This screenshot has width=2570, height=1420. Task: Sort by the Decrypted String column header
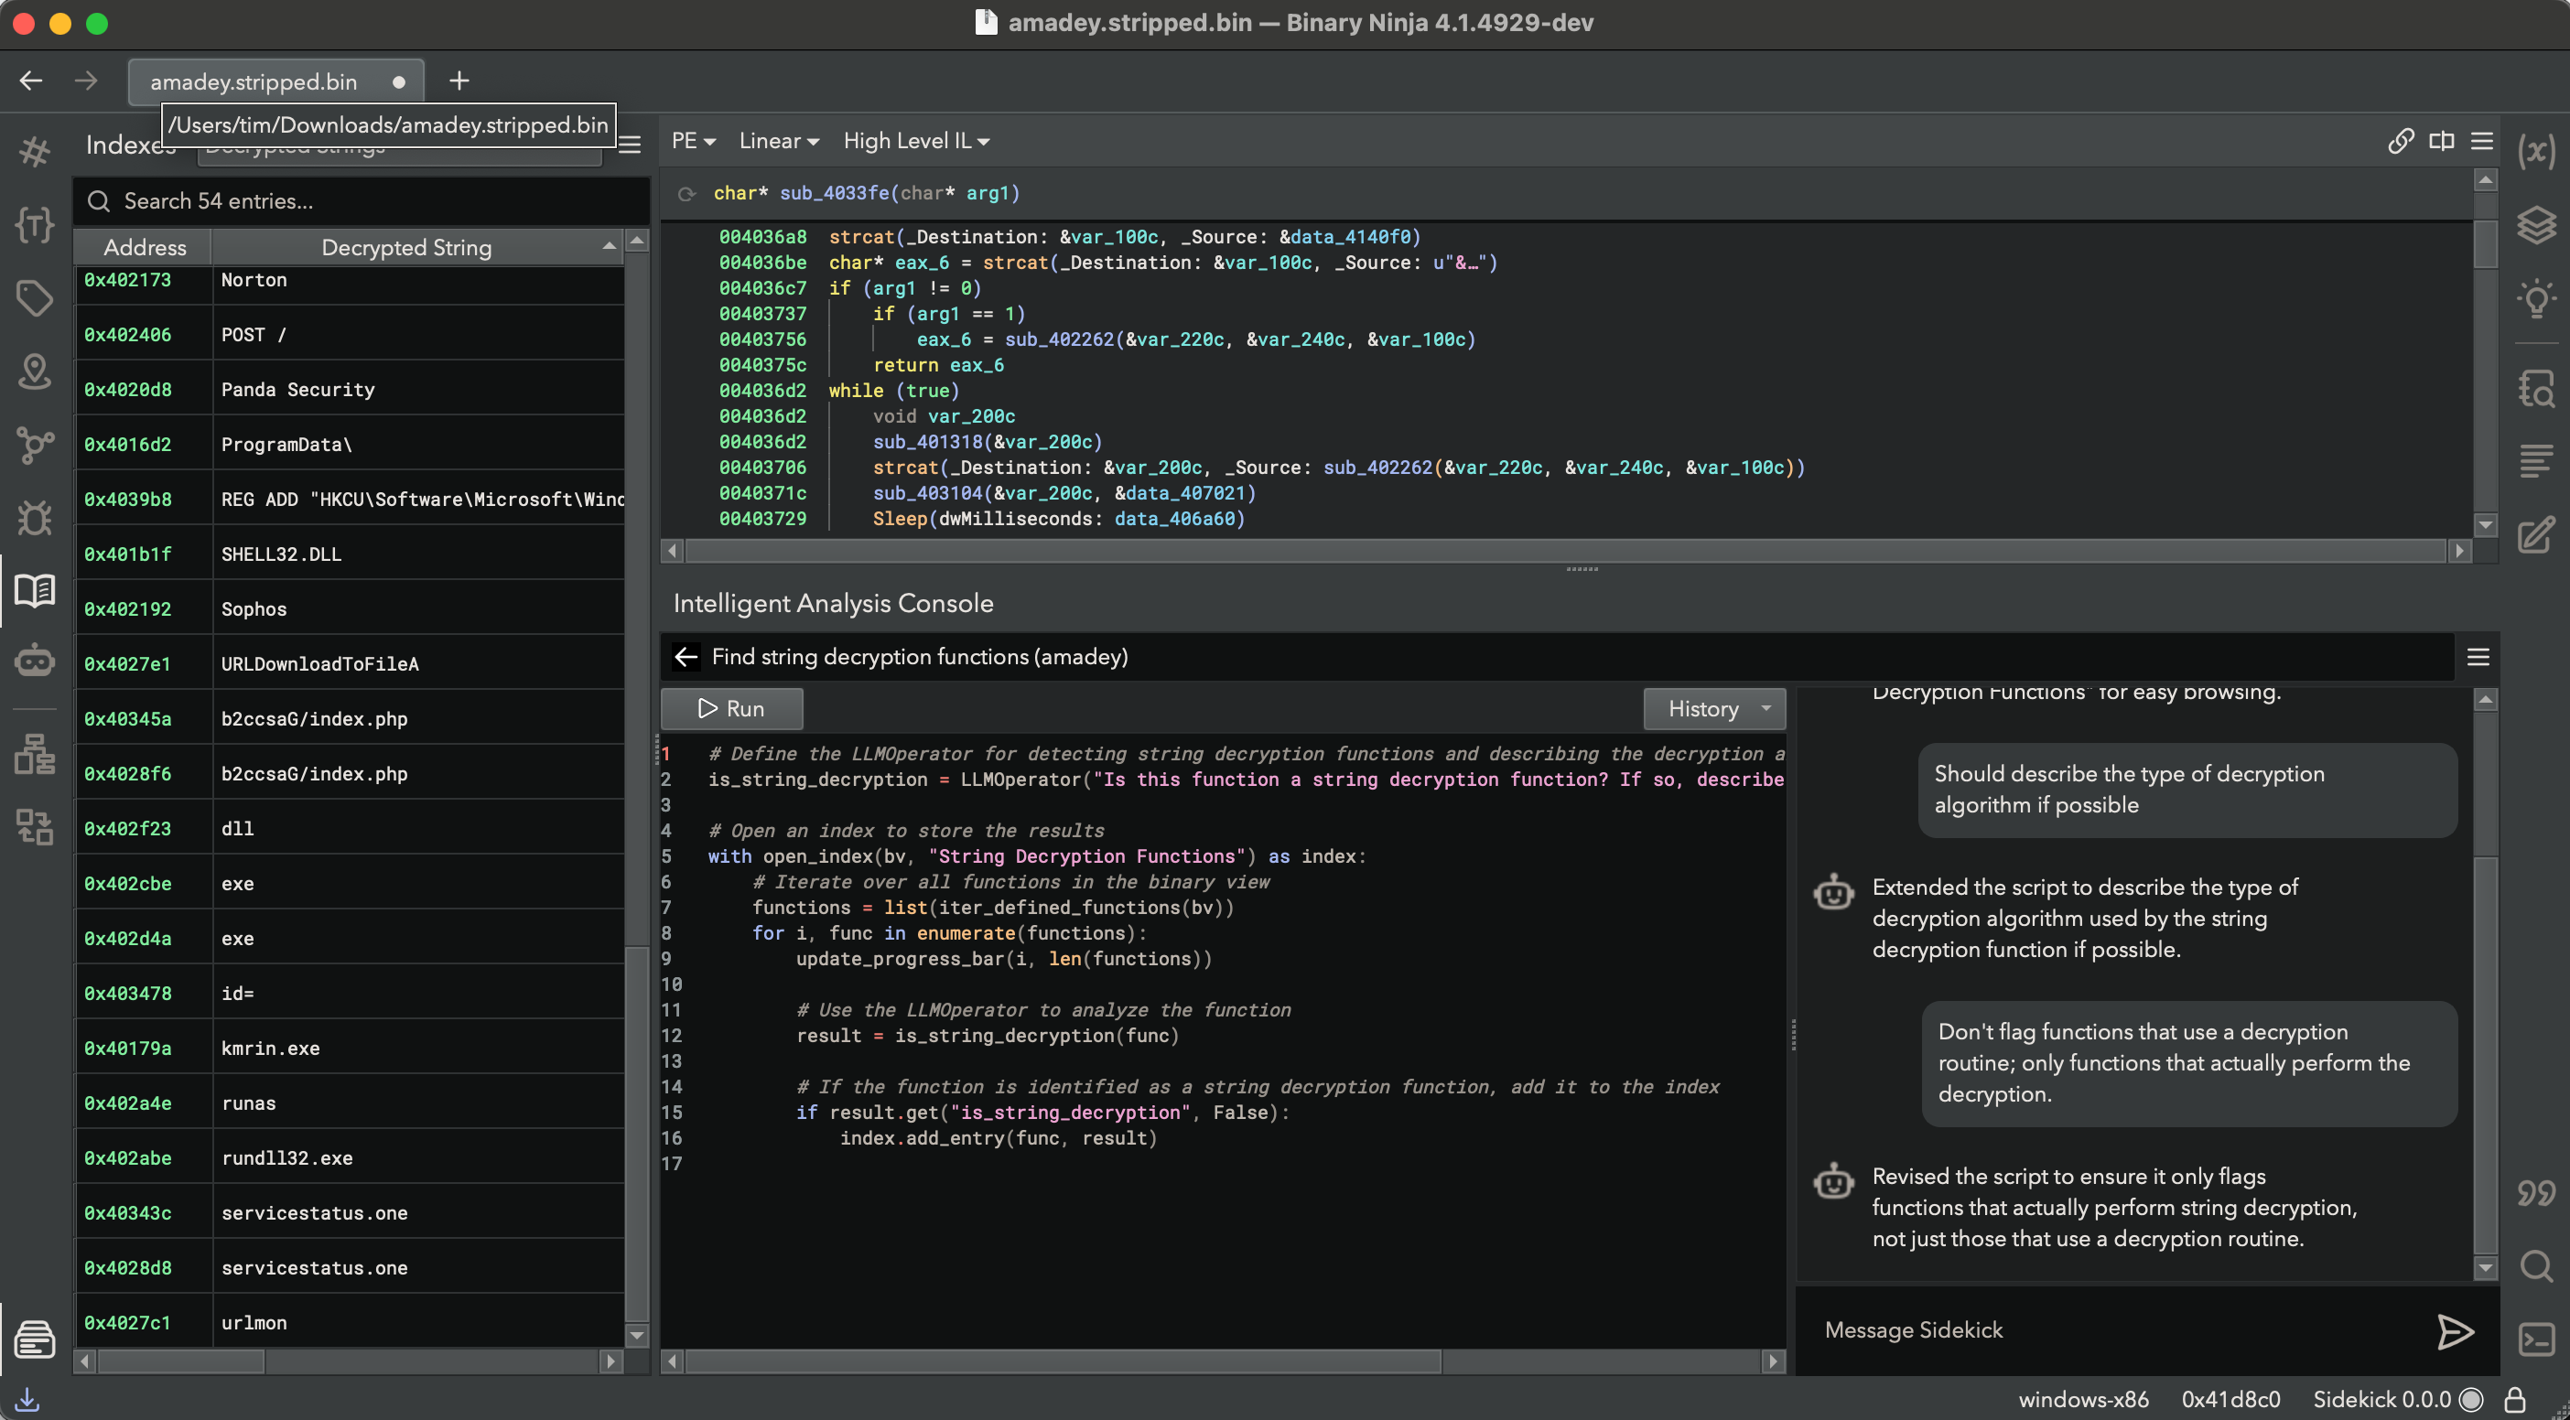[417, 246]
